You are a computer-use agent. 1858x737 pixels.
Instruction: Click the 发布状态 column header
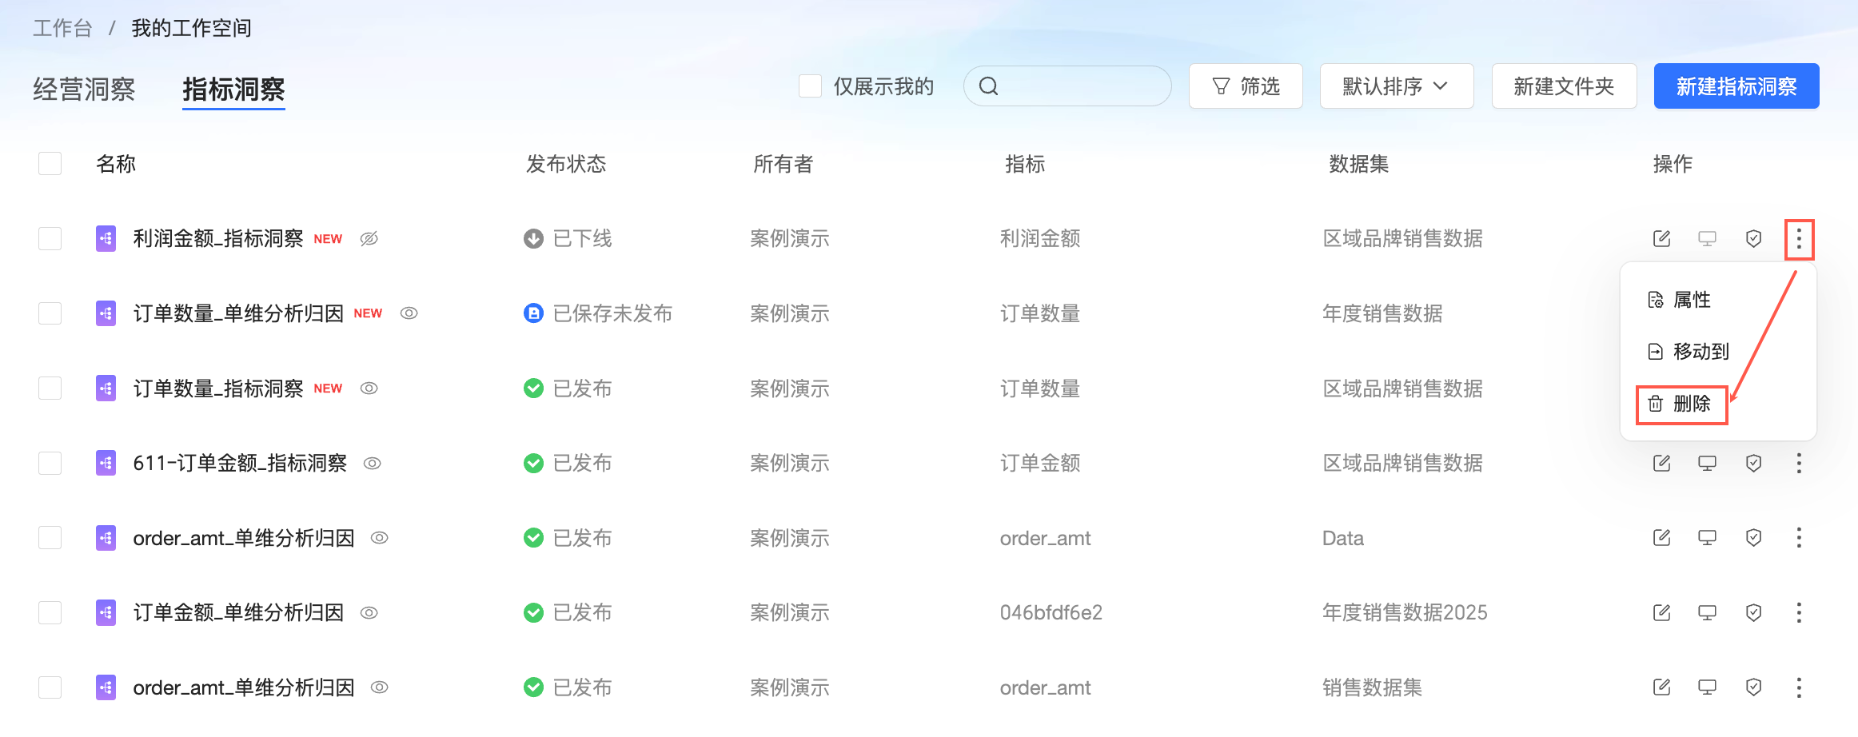[566, 164]
